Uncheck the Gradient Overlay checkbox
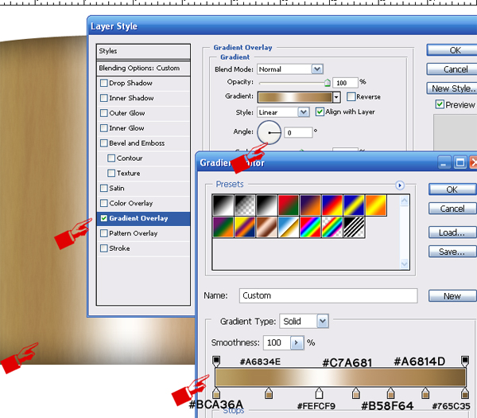Image resolution: width=477 pixels, height=418 pixels. 103,218
